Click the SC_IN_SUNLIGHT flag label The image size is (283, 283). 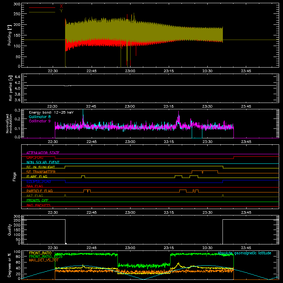(41, 167)
